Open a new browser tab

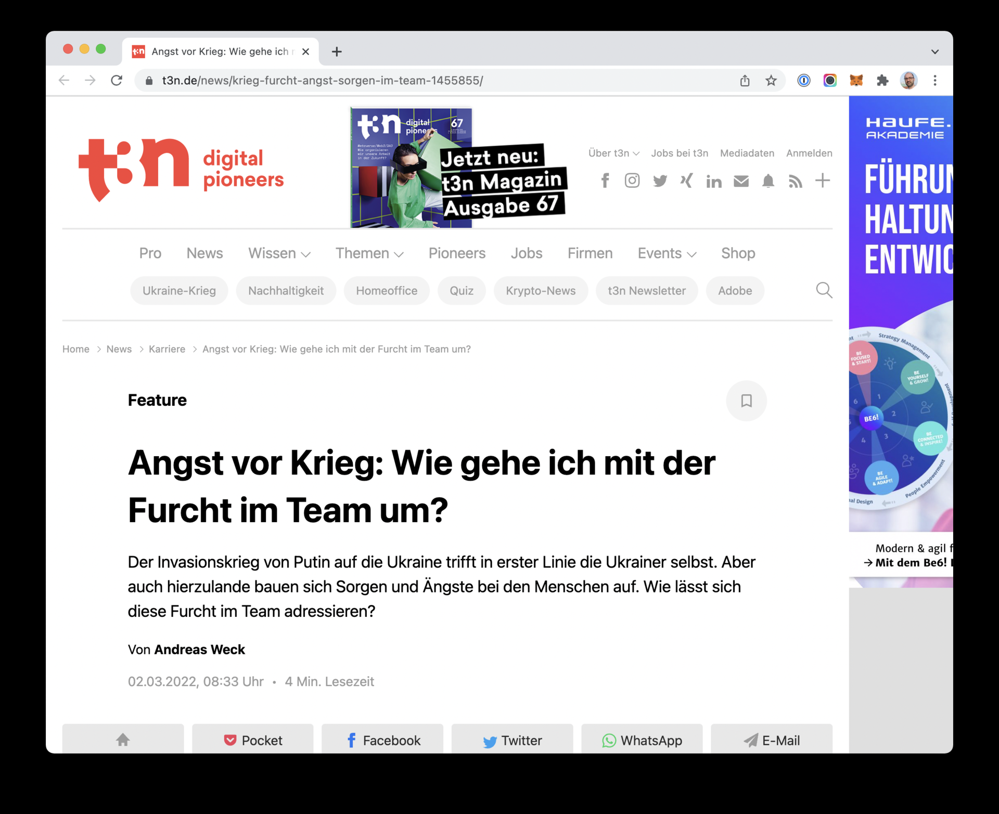click(337, 51)
